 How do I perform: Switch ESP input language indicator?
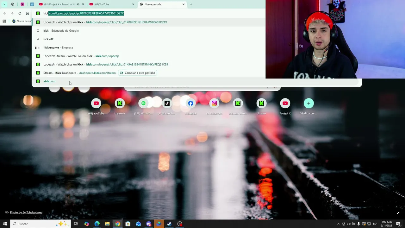click(375, 224)
